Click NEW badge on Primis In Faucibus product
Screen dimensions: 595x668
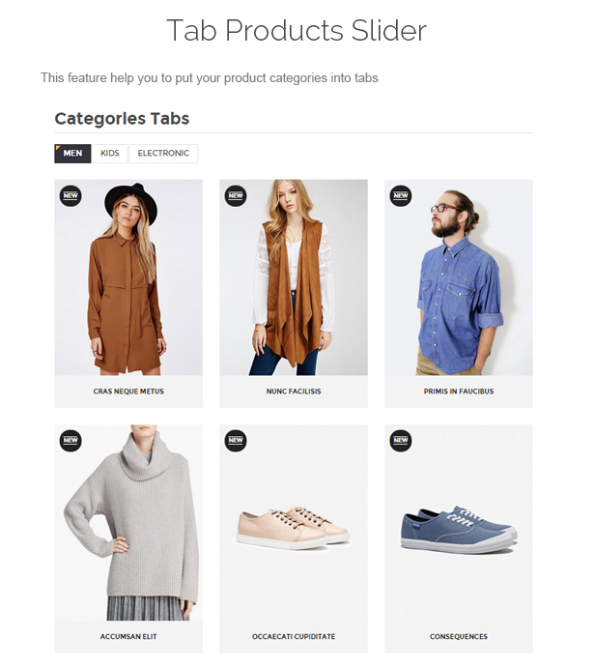(401, 196)
